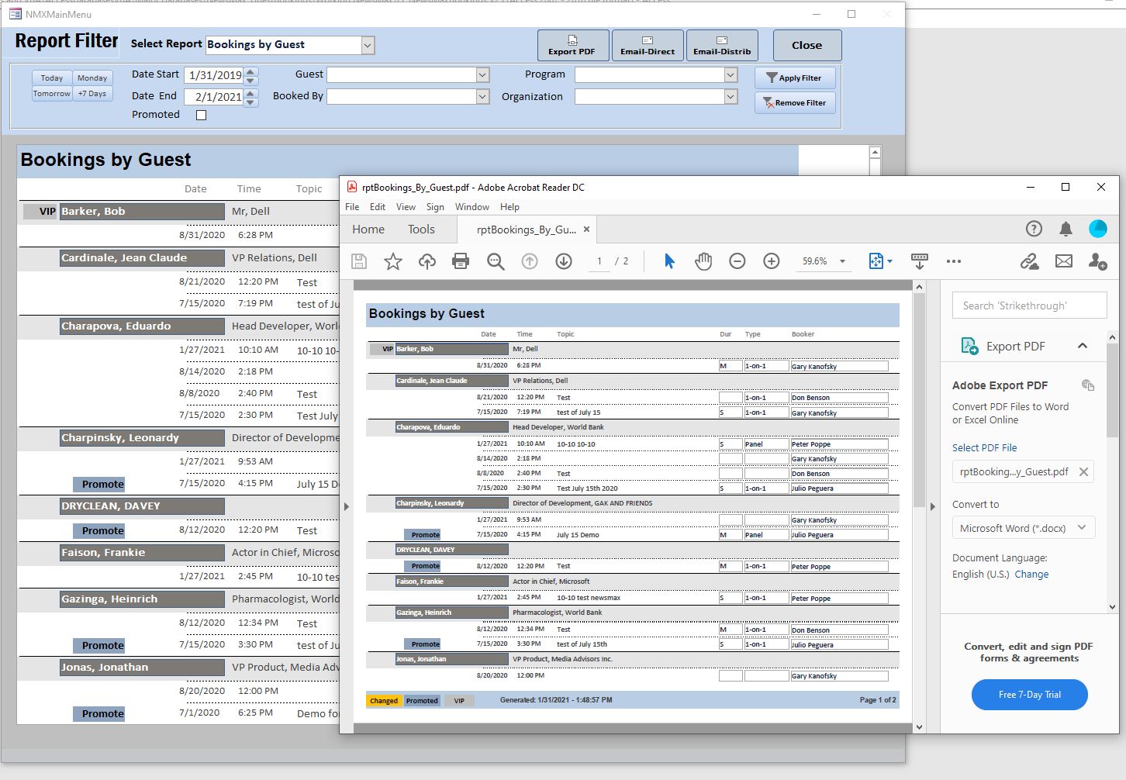Activate the hand pan tool

click(703, 261)
